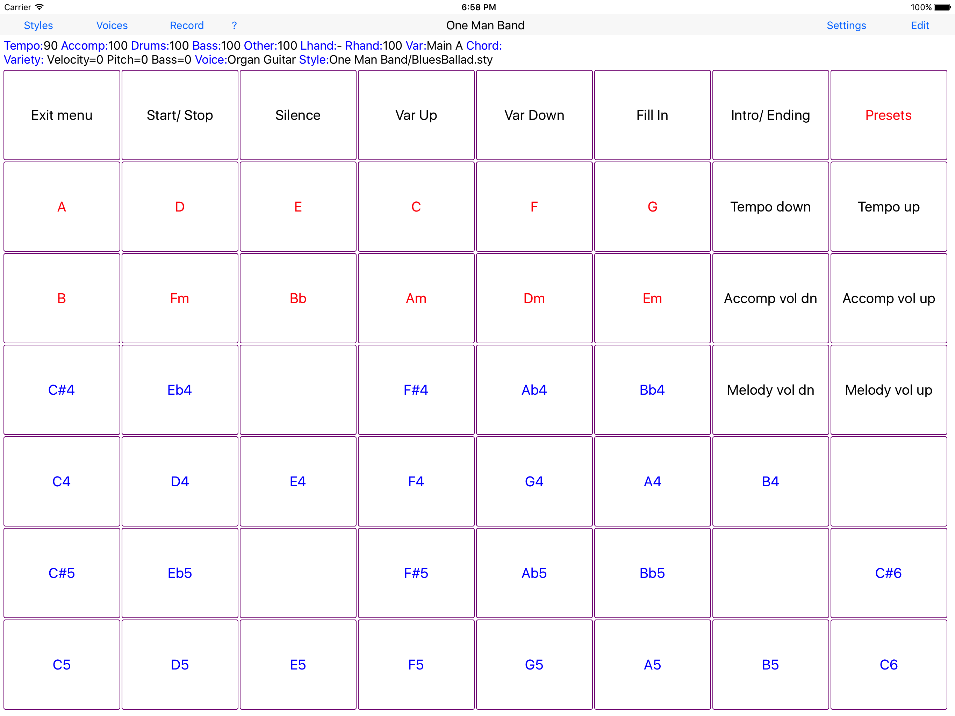The image size is (955, 716).
Task: Play the F#5 note pad
Action: 416,573
